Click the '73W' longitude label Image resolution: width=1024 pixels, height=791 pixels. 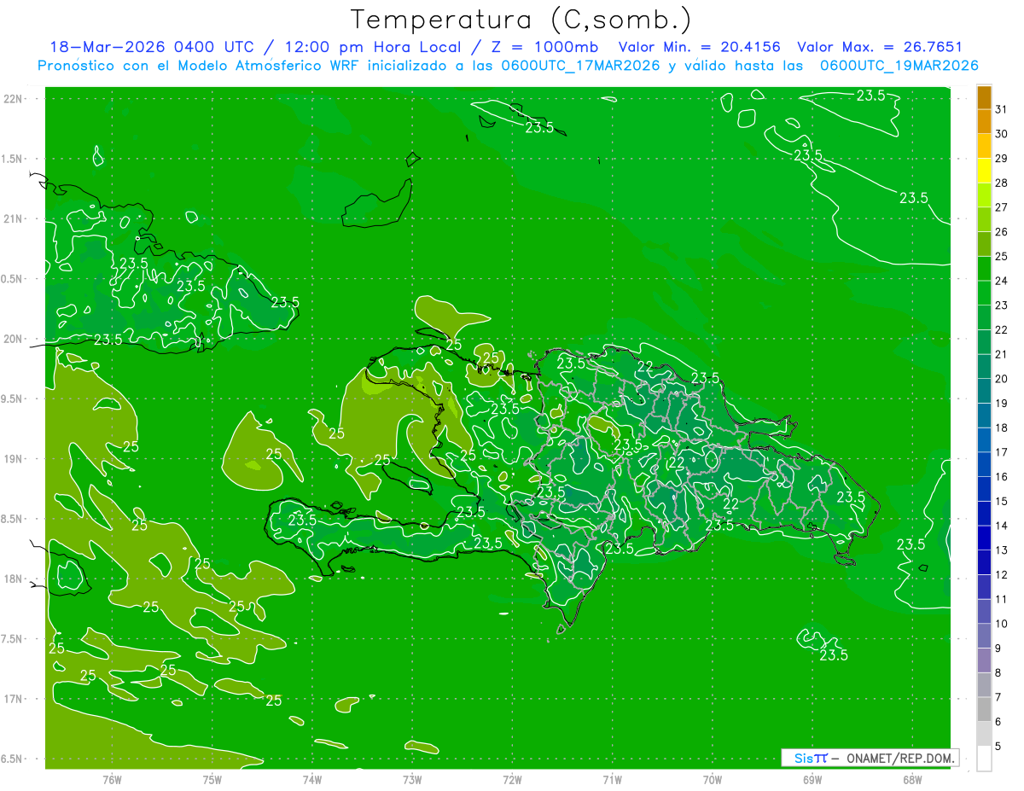point(412,780)
